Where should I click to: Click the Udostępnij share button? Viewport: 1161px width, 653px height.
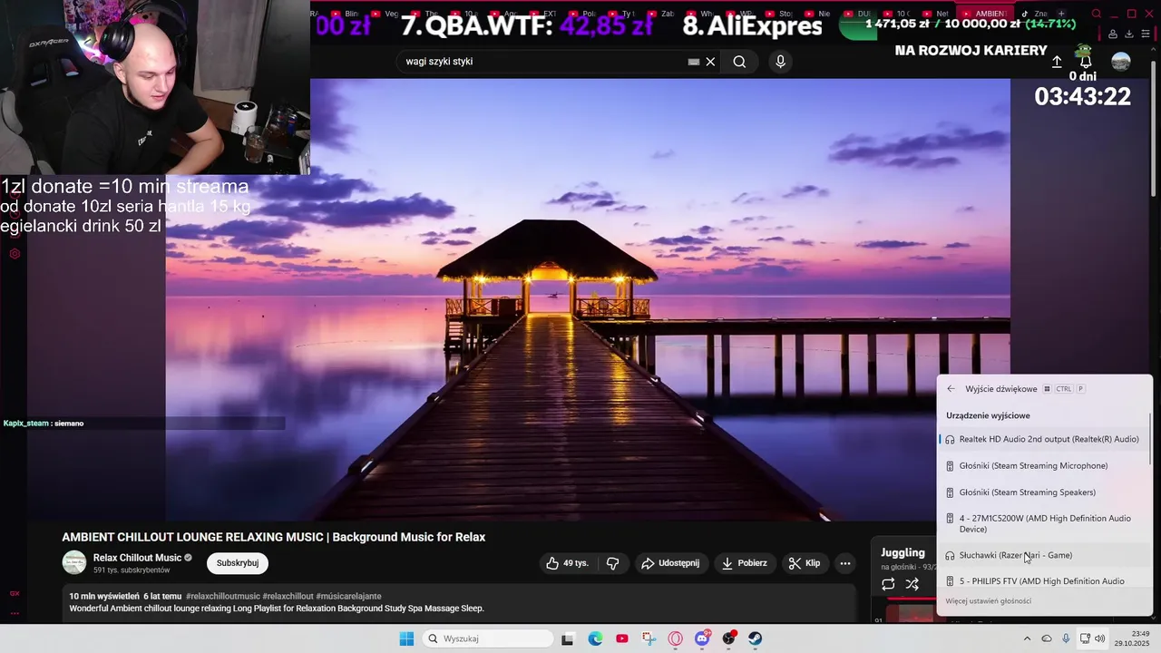[x=670, y=563]
